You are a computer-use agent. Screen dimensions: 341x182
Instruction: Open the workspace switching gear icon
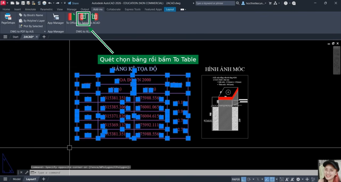point(298,179)
